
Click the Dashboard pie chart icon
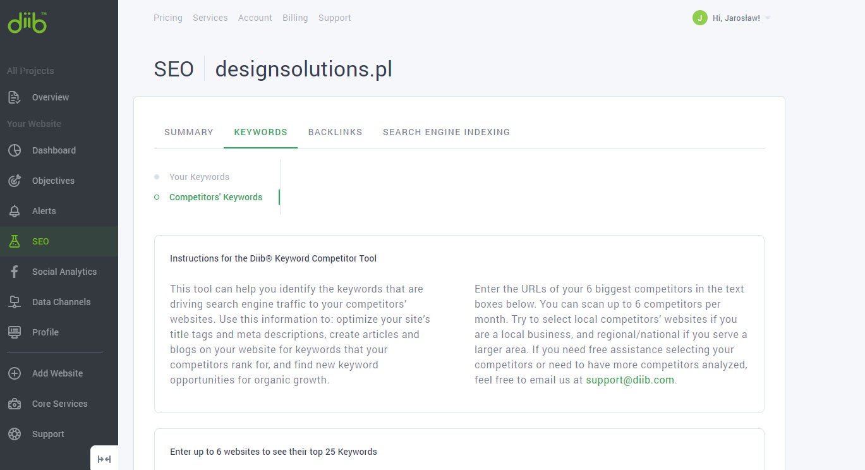click(x=15, y=150)
